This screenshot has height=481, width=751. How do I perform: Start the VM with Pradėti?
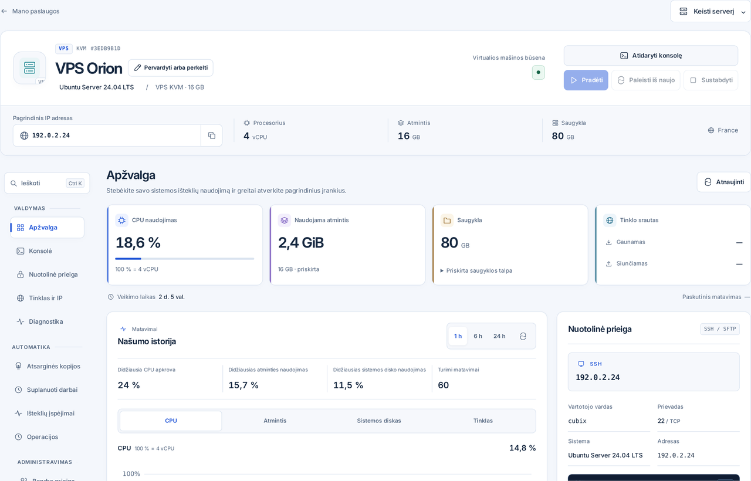tap(586, 80)
